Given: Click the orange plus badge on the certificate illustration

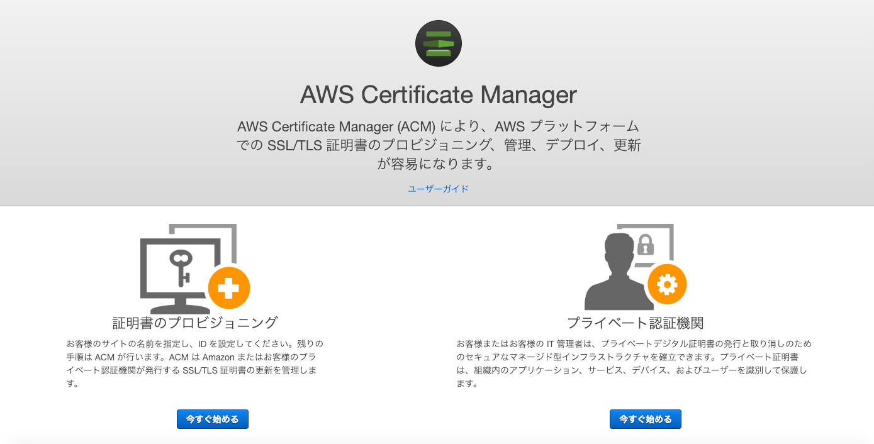Looking at the screenshot, I should coord(229,288).
